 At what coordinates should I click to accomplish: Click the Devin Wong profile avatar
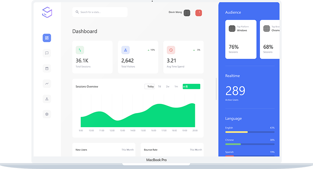[x=187, y=13]
